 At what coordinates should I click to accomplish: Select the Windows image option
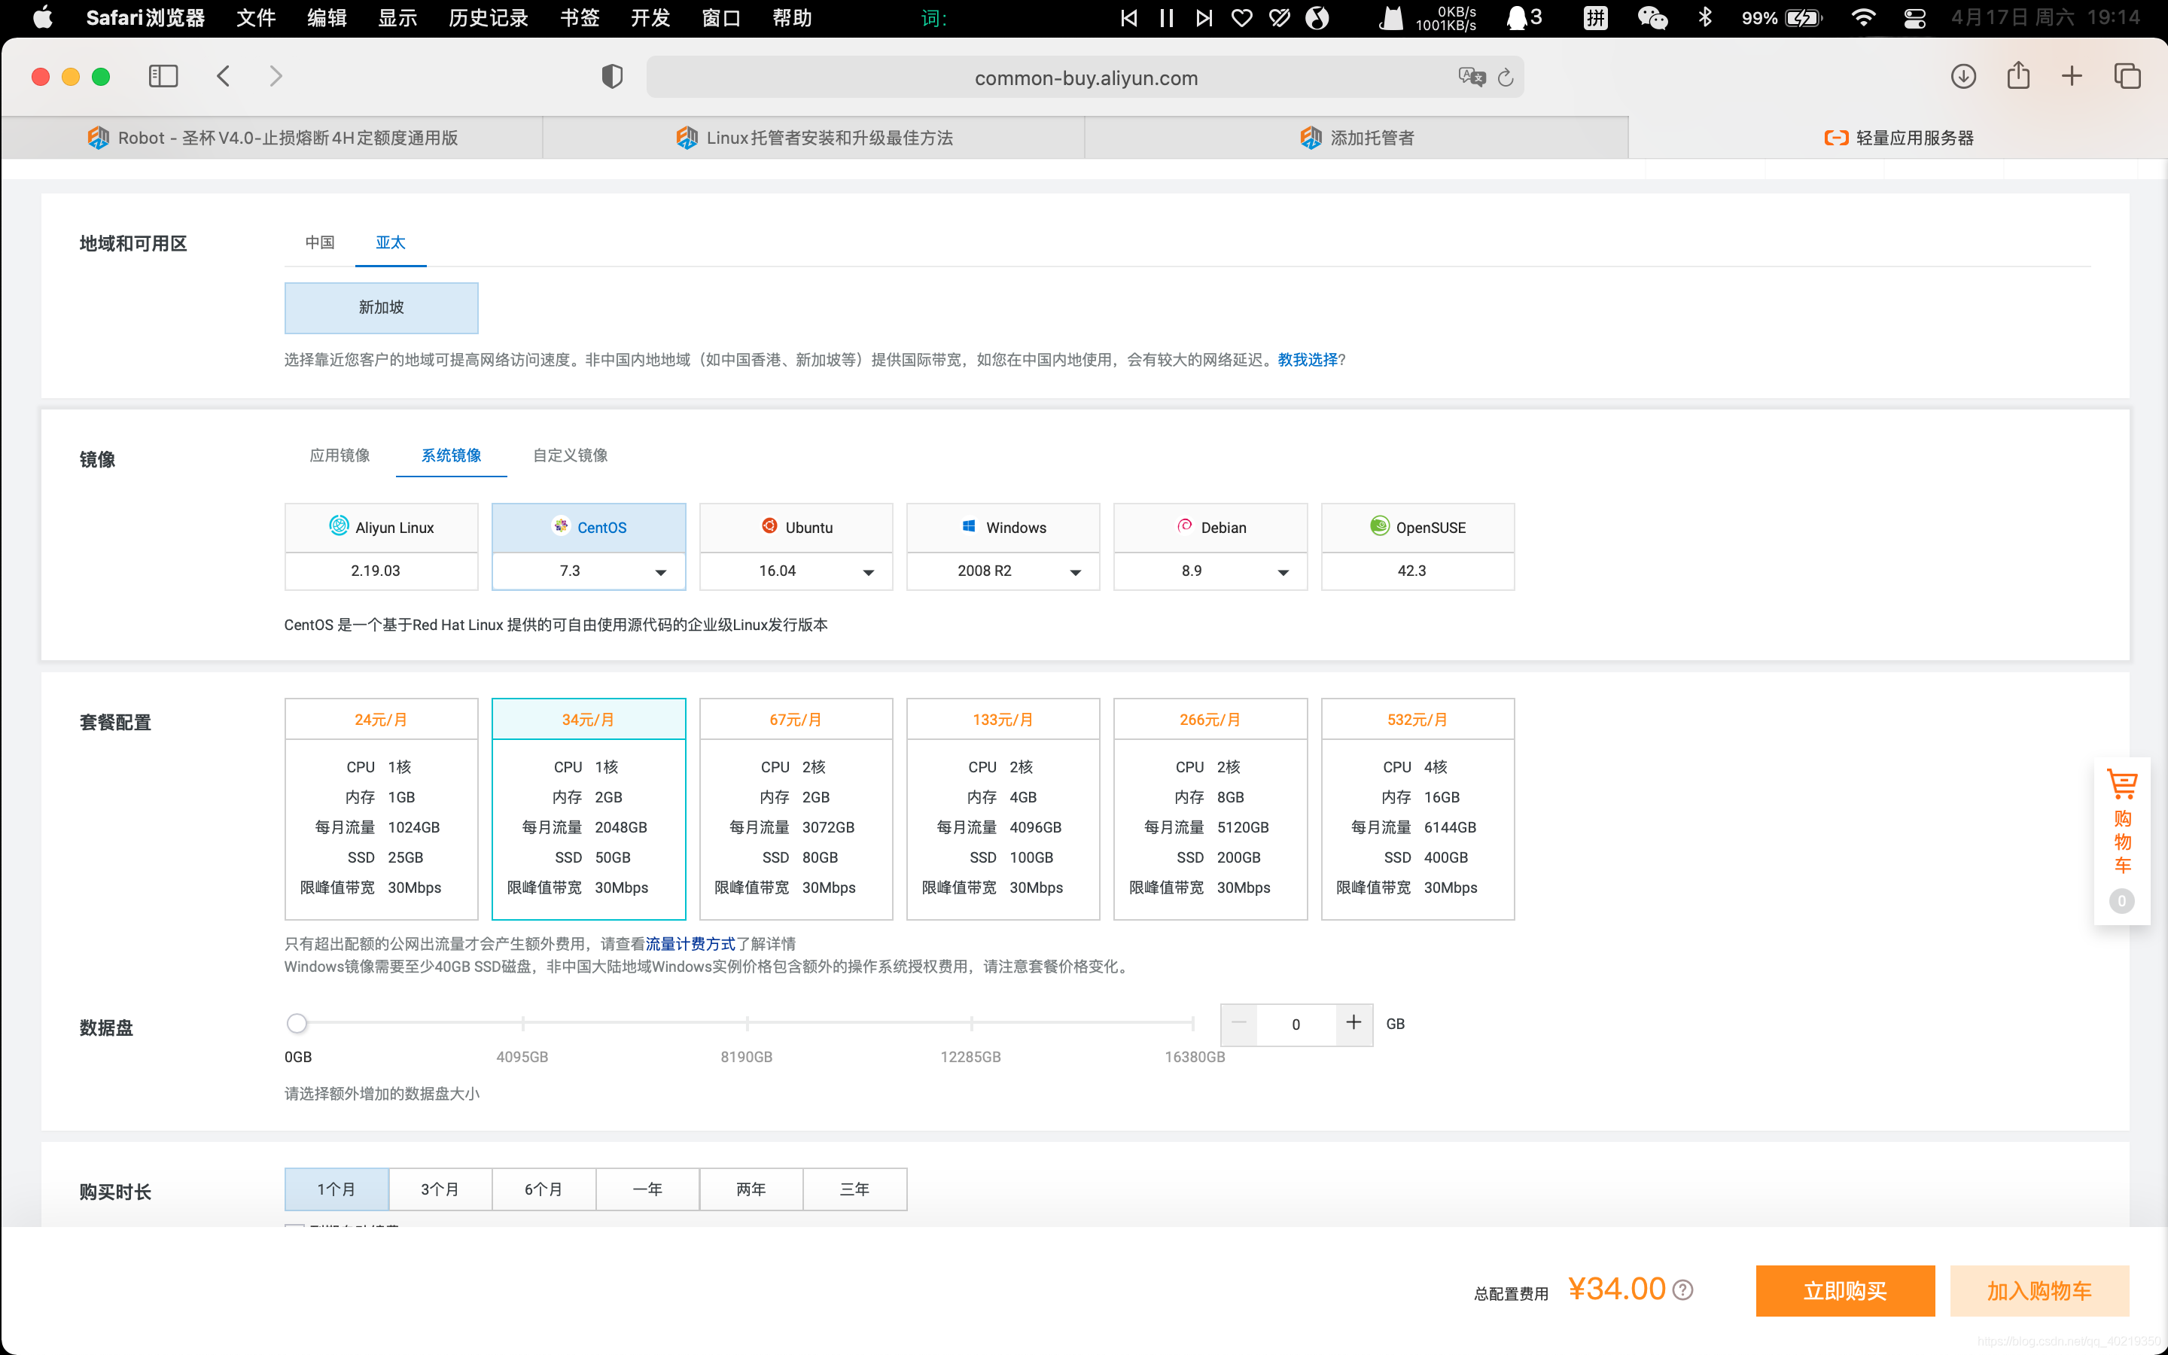pyautogui.click(x=1003, y=528)
